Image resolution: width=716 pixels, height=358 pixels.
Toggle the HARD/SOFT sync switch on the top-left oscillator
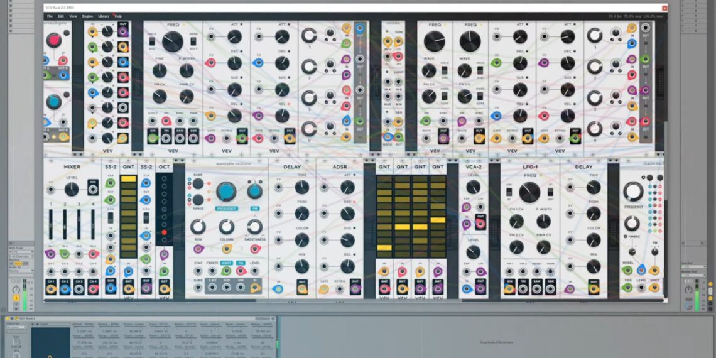194,41
